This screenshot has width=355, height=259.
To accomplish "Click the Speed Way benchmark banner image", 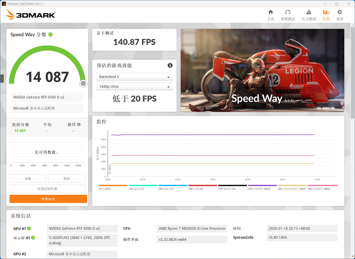I will [x=262, y=70].
